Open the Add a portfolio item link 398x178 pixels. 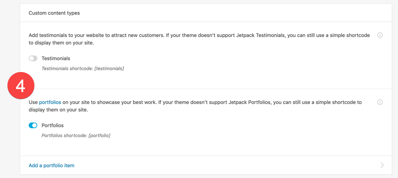pos(51,166)
